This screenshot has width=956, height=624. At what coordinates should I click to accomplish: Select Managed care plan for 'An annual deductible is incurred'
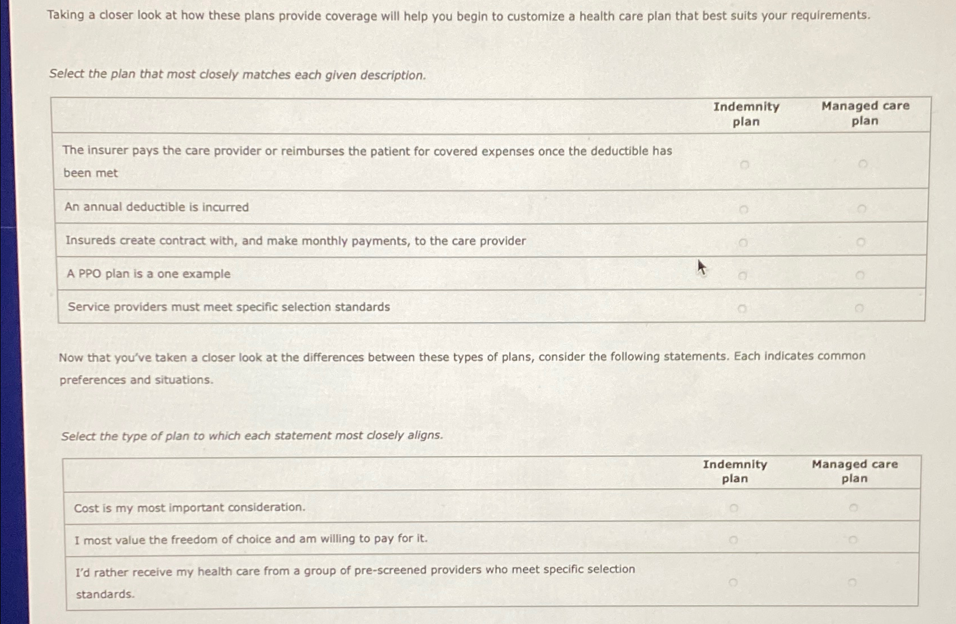click(x=862, y=208)
